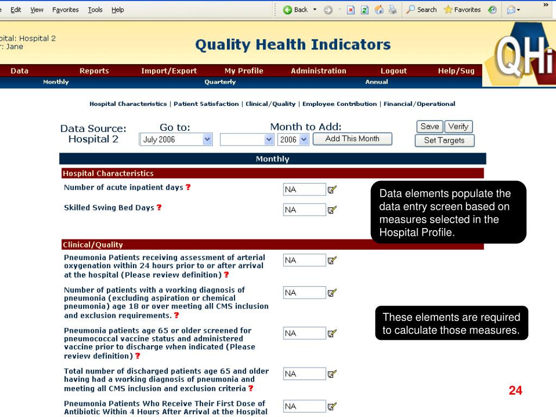
Task: Click the Stop page loading icon
Action: 351,10
